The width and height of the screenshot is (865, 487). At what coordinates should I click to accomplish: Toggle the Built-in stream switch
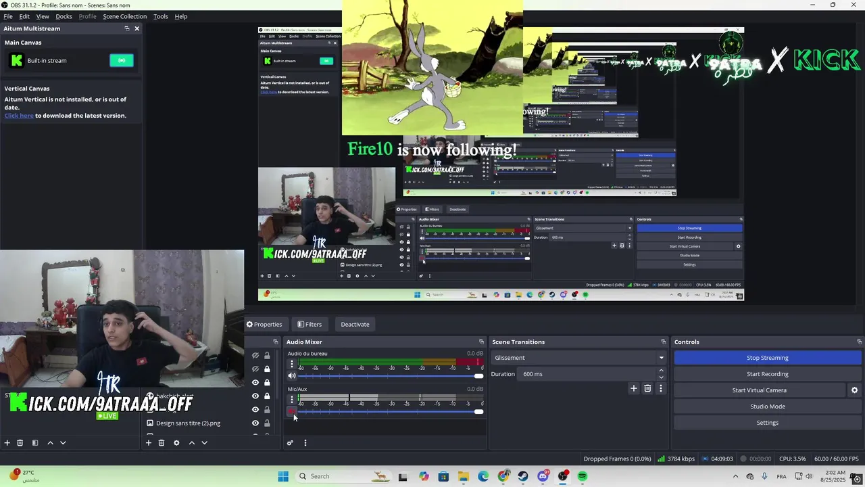pos(122,60)
